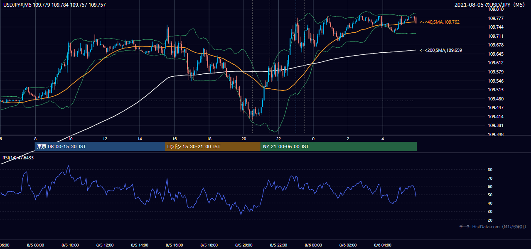Click price axis value 109.579
The width and height of the screenshot is (531, 249).
click(x=495, y=72)
